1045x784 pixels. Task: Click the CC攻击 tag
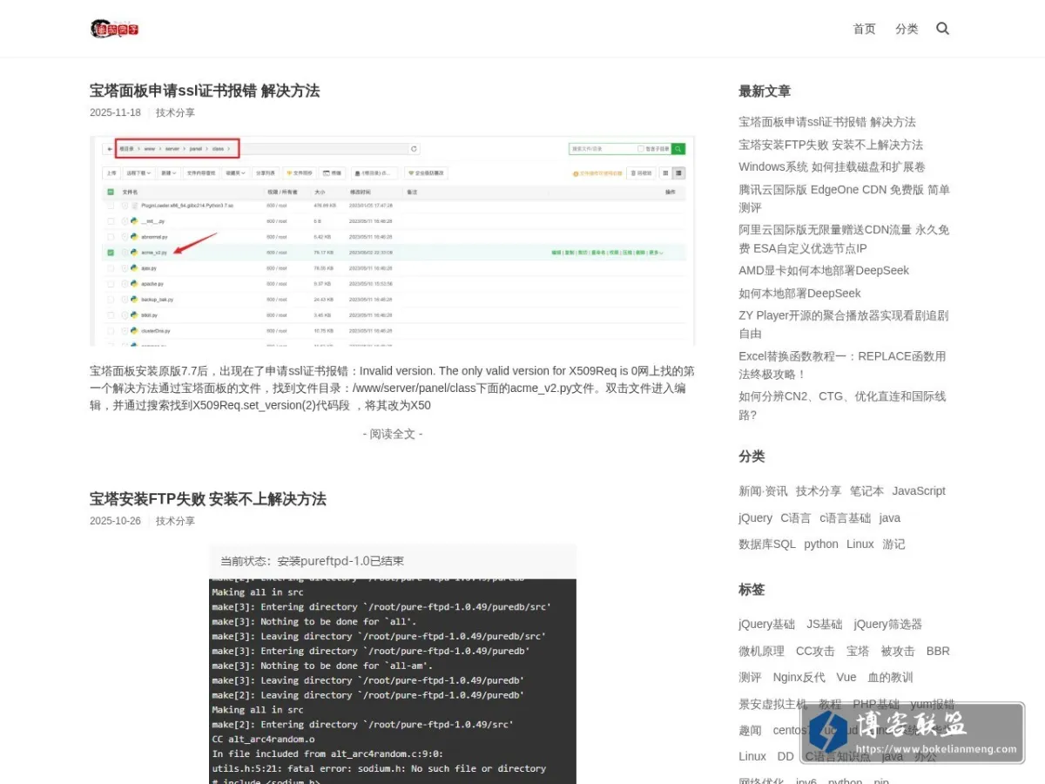(x=815, y=651)
